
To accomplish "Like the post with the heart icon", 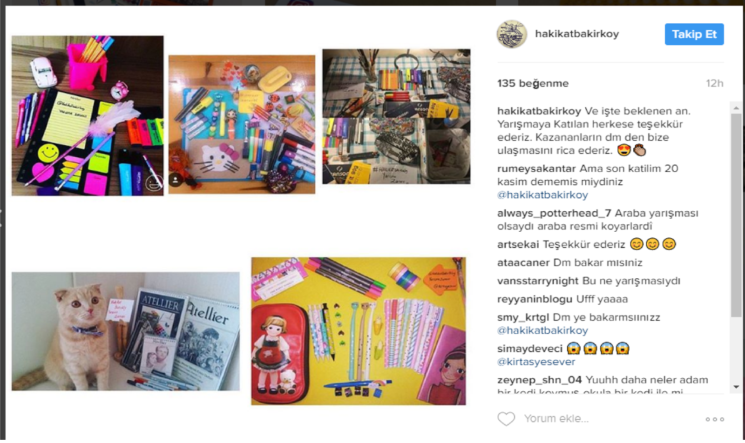I will (506, 419).
